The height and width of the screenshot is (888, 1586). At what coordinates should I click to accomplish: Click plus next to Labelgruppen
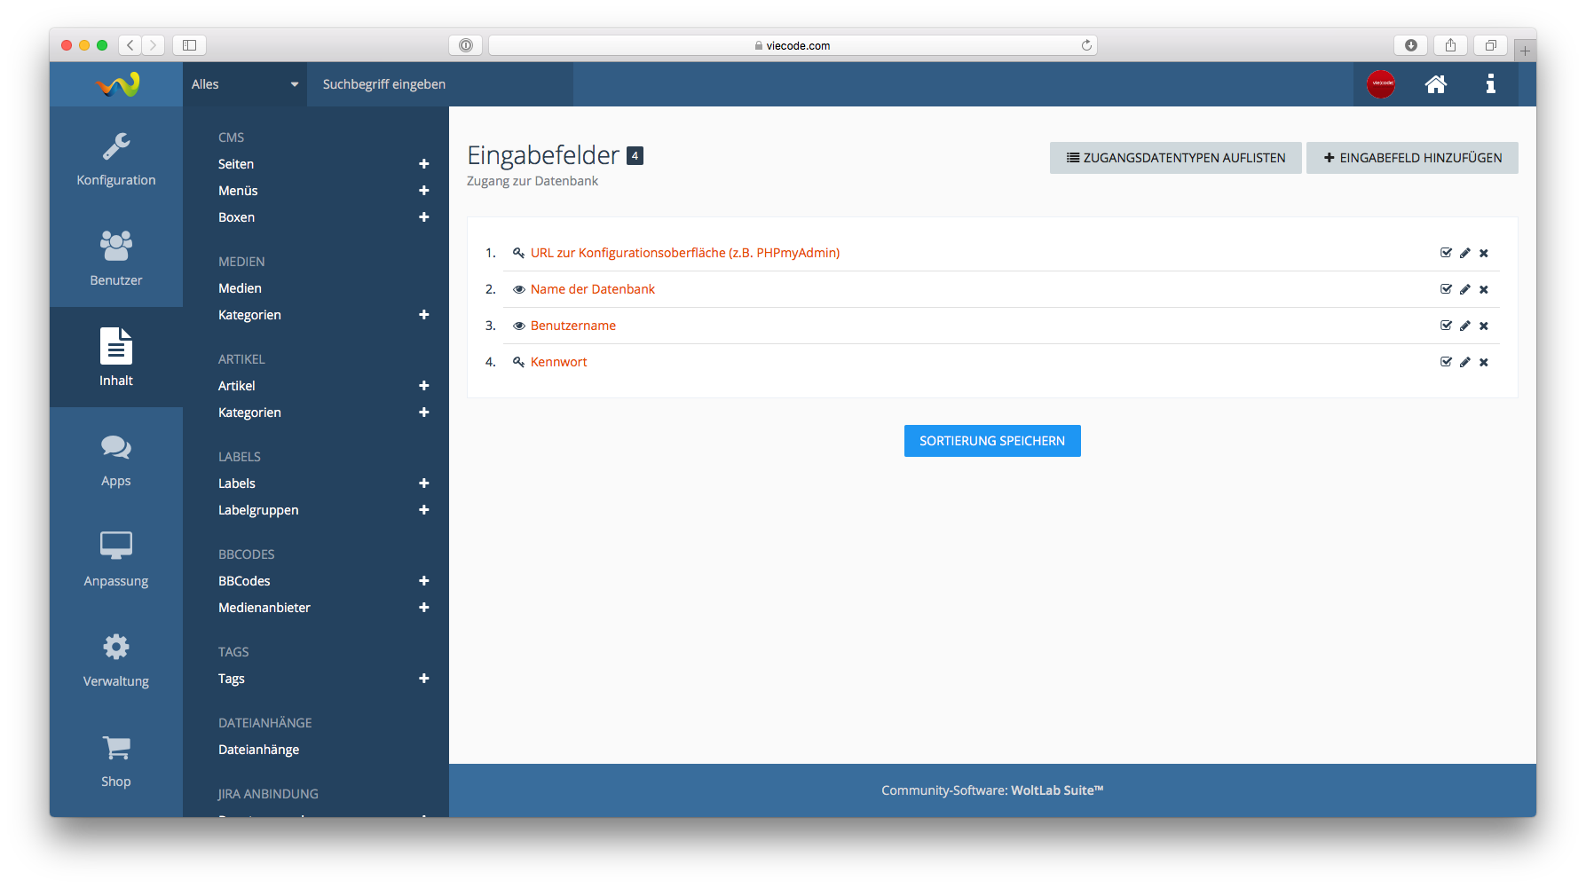coord(423,510)
